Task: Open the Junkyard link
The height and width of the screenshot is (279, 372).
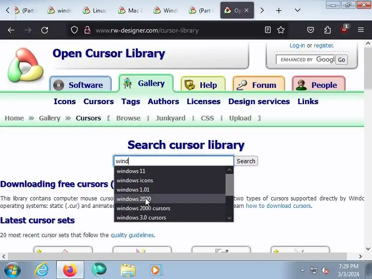Action: click(x=170, y=118)
